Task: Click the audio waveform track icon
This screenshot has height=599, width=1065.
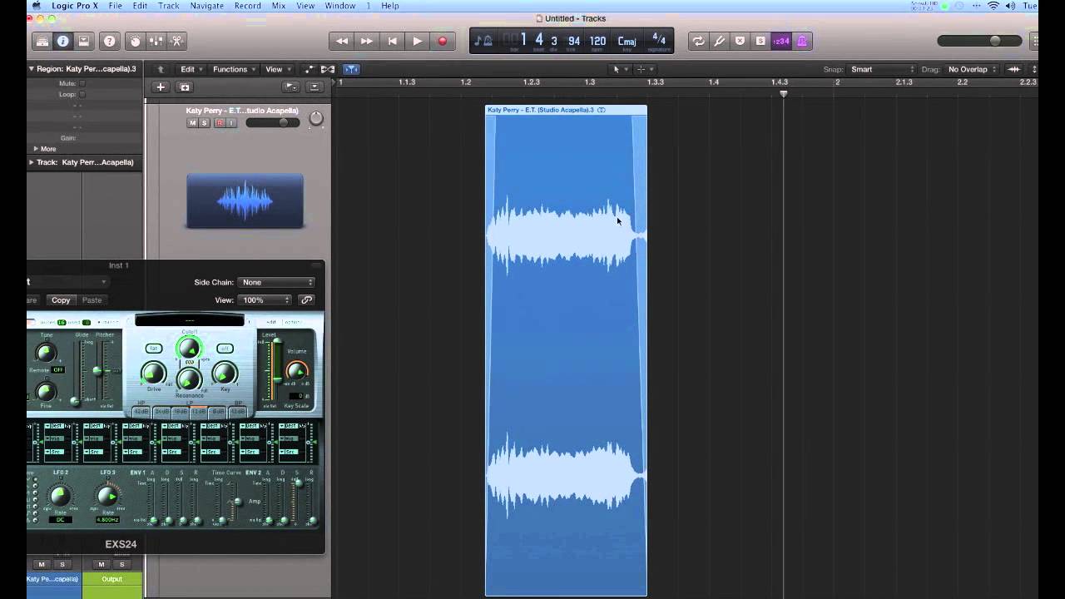Action: [x=245, y=200]
